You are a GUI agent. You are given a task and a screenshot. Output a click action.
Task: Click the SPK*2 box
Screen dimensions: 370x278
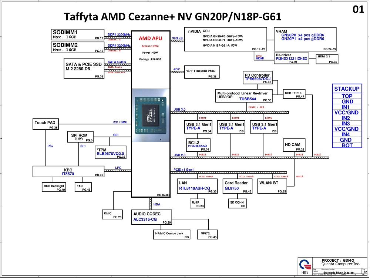208,235
